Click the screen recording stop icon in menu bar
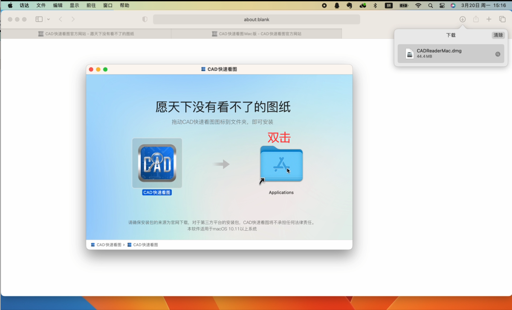The width and height of the screenshot is (512, 310). pos(324,6)
